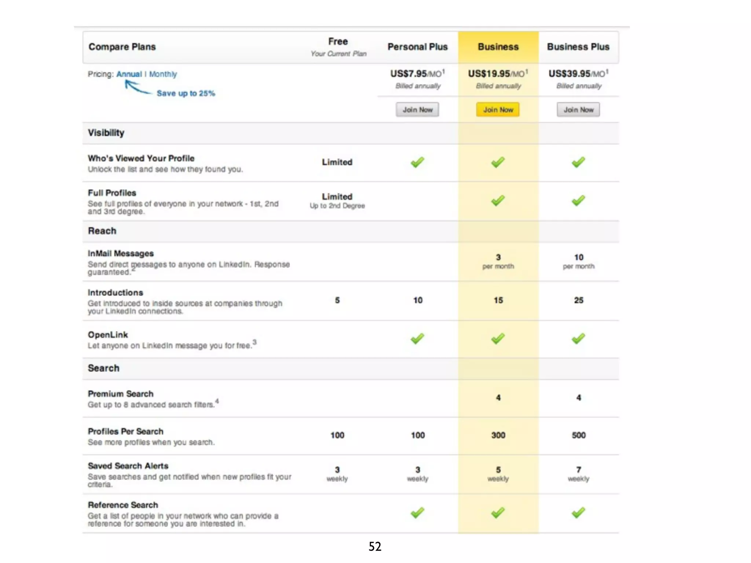The height and width of the screenshot is (563, 751).
Task: Click Personal Plus Join Now button
Action: click(417, 110)
